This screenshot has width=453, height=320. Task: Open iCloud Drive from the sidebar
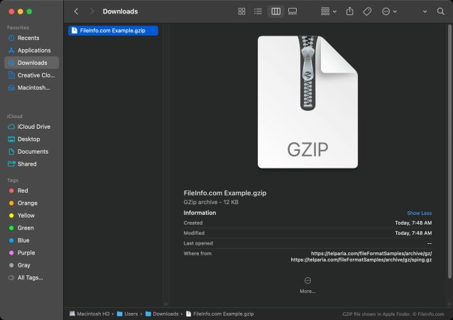(33, 127)
